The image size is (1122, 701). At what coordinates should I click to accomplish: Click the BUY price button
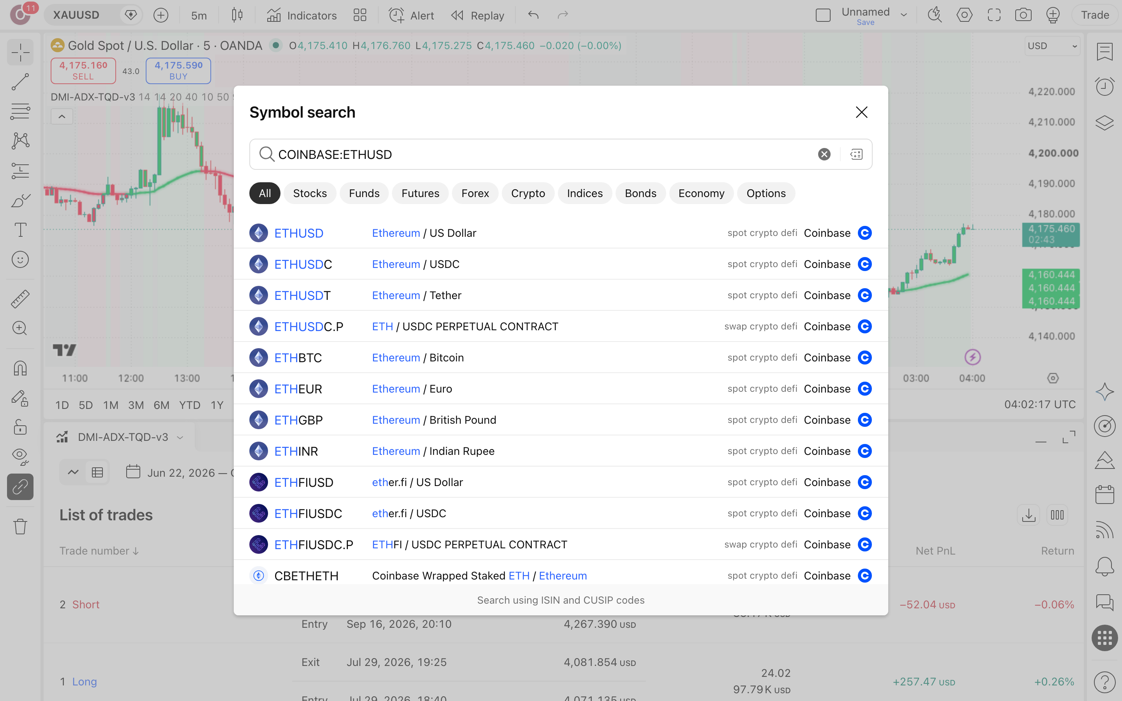pos(178,71)
